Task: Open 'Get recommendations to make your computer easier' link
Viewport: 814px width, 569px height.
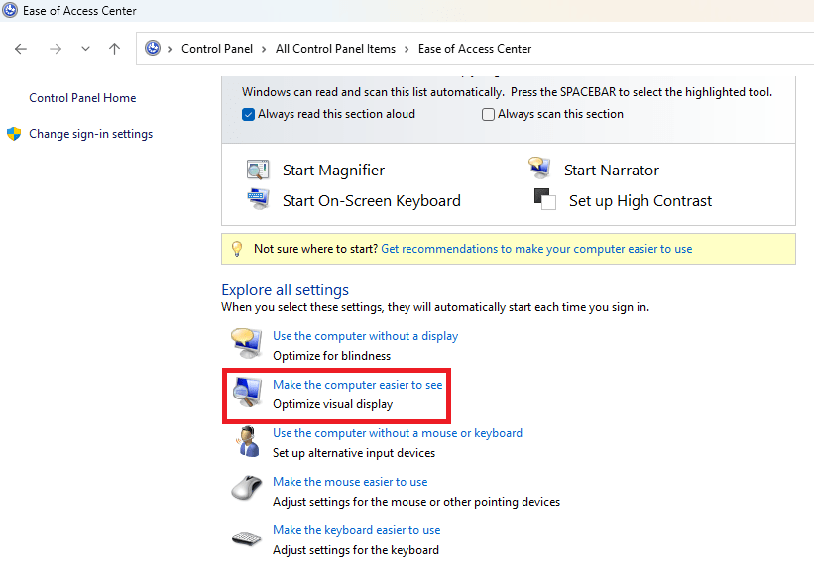Action: click(536, 249)
